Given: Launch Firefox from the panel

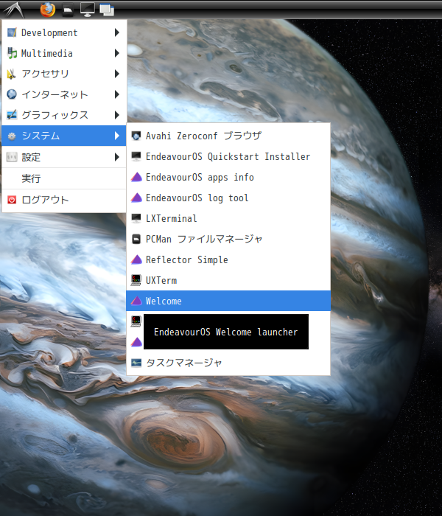Looking at the screenshot, I should [x=48, y=9].
